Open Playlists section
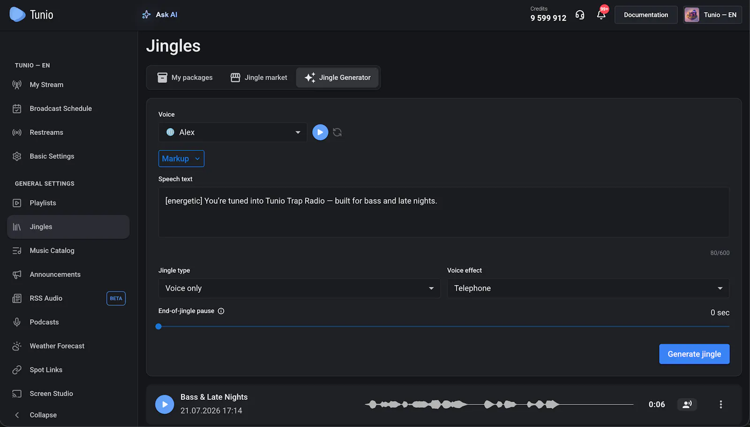Screen dimensions: 750x427 [68, 203]
